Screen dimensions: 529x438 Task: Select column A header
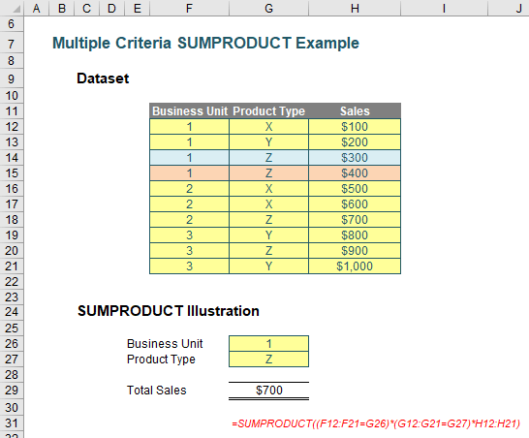click(x=37, y=8)
